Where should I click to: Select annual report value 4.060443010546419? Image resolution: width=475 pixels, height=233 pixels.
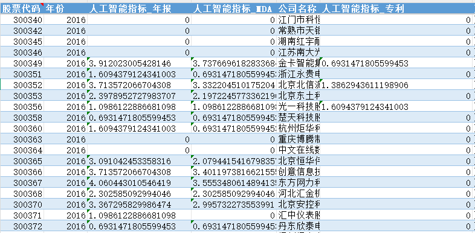coord(140,183)
